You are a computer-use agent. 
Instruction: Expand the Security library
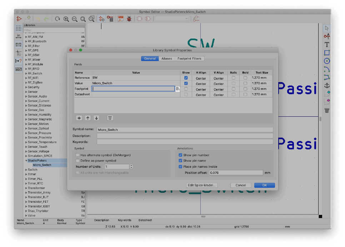(26, 87)
